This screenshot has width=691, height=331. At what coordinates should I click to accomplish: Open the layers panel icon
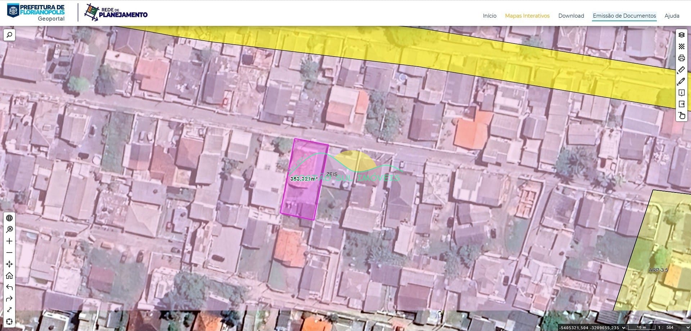[x=681, y=35]
